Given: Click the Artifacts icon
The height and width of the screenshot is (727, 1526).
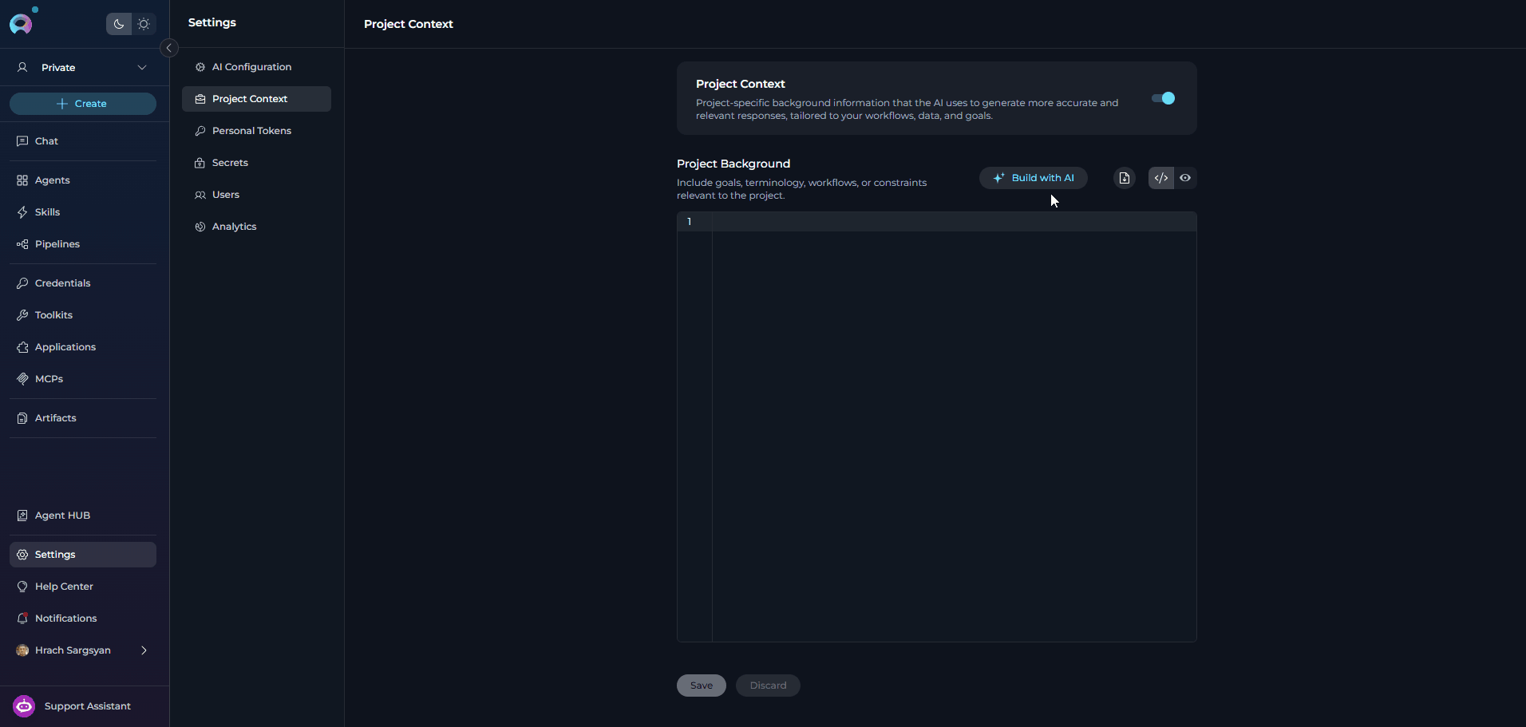Looking at the screenshot, I should point(22,418).
